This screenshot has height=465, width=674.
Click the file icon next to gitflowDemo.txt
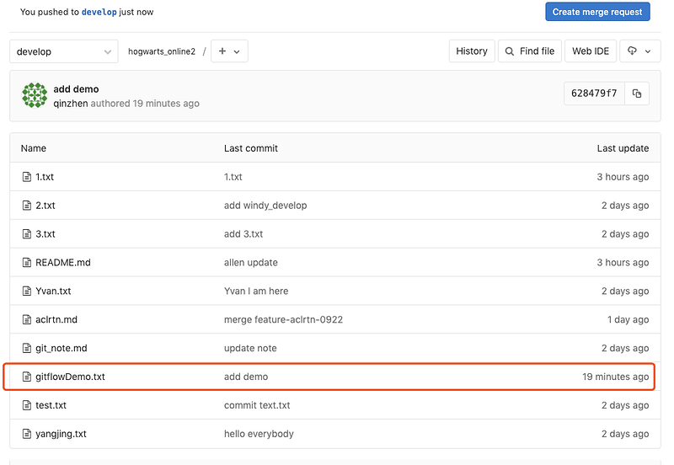(27, 377)
